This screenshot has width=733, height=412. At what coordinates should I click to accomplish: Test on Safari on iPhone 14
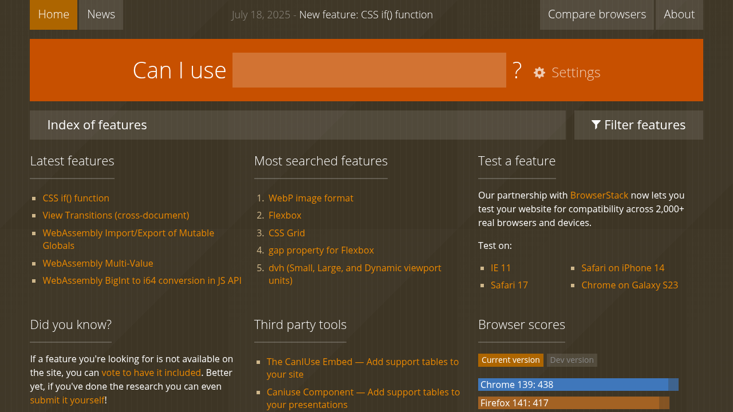coord(622,268)
